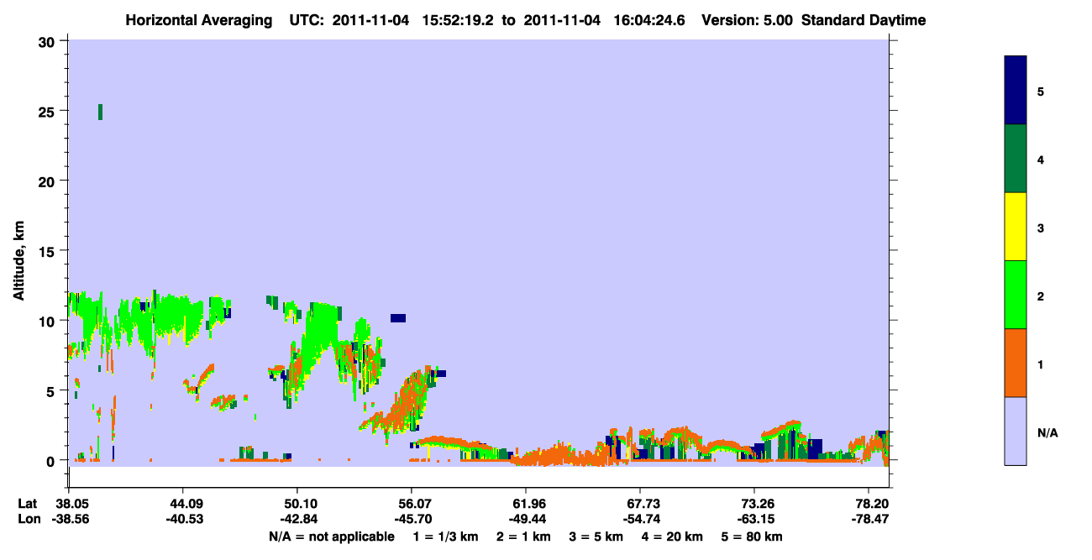The height and width of the screenshot is (560, 1092).
Task: Click longitude value -42.84
Action: (x=297, y=519)
